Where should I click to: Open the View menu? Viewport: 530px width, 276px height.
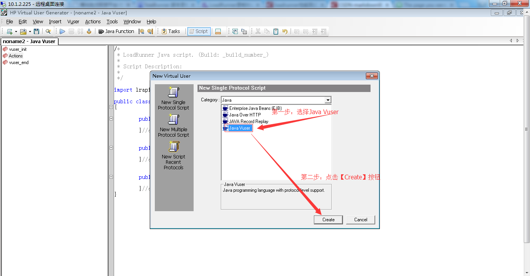click(x=38, y=22)
